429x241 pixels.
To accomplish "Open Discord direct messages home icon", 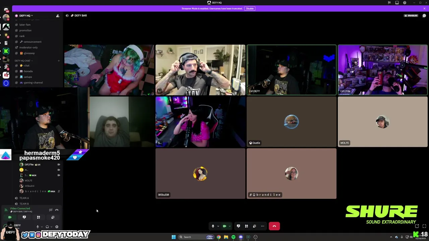I will 6,9.
